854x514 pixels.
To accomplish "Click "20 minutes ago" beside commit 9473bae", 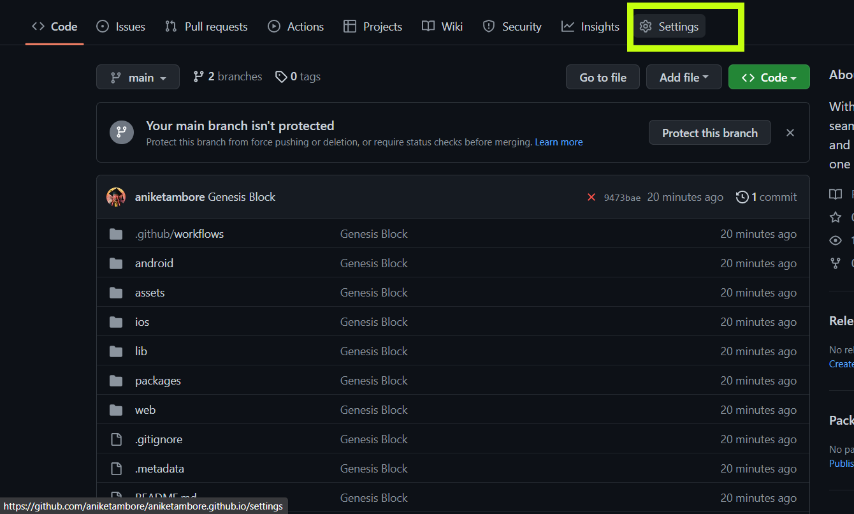I will point(685,197).
